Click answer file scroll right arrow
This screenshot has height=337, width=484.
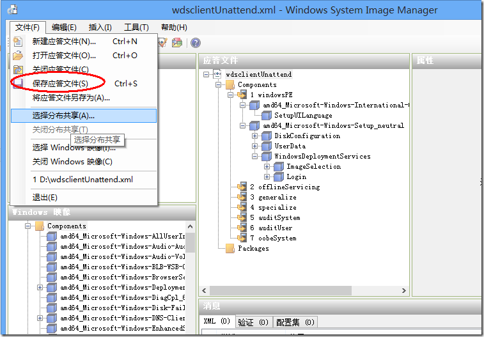[403, 290]
